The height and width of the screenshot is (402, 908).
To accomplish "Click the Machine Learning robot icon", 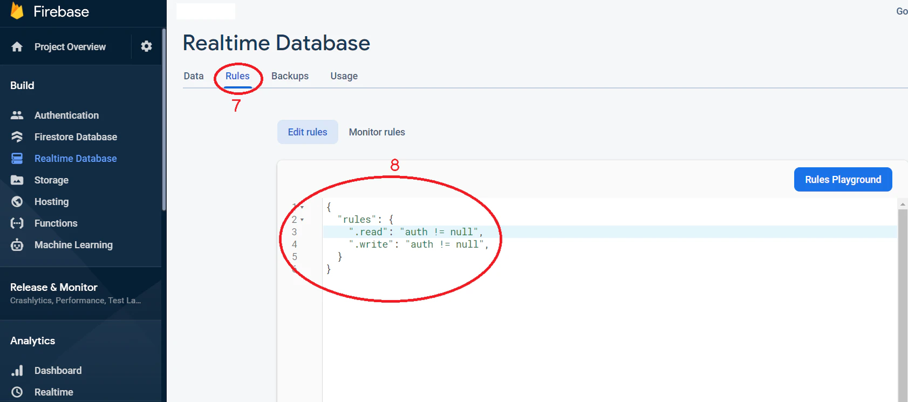I will (17, 244).
